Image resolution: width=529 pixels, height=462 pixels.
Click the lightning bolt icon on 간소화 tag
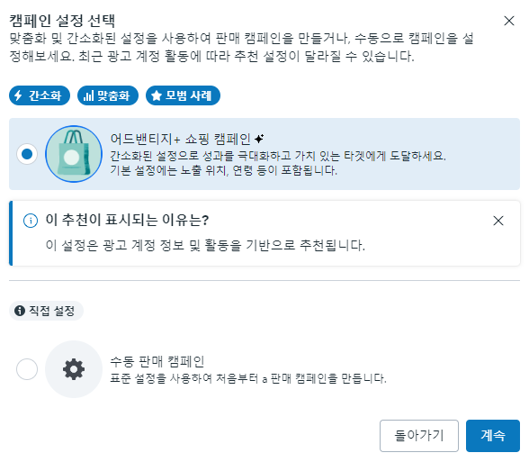point(18,95)
